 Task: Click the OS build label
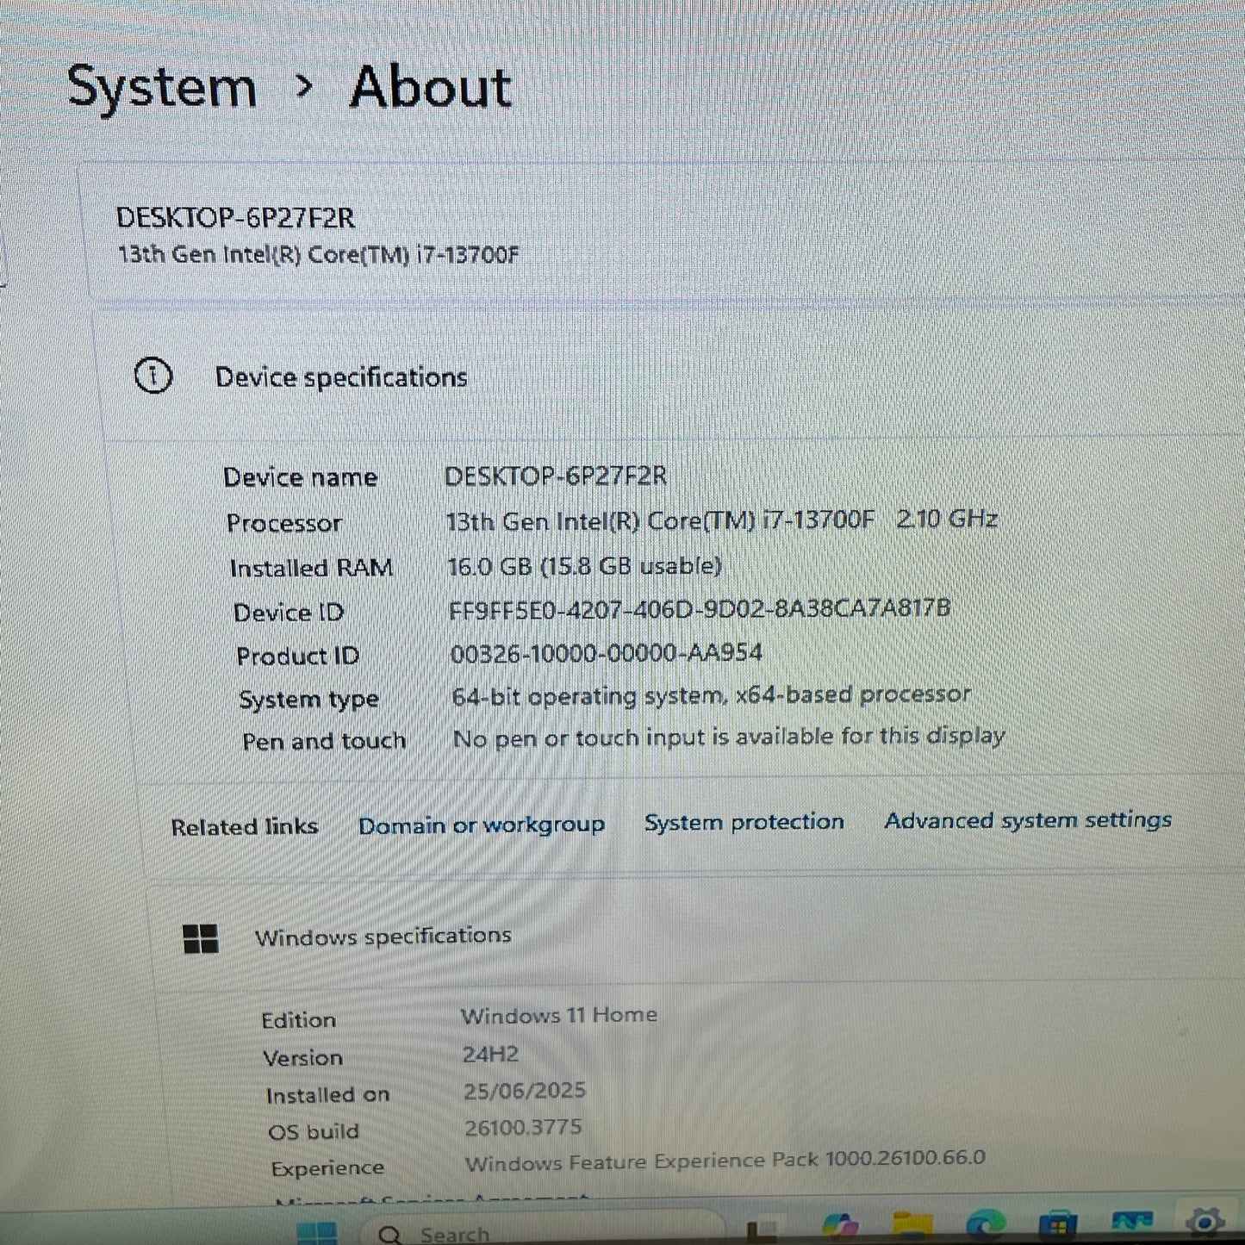pos(314,1132)
